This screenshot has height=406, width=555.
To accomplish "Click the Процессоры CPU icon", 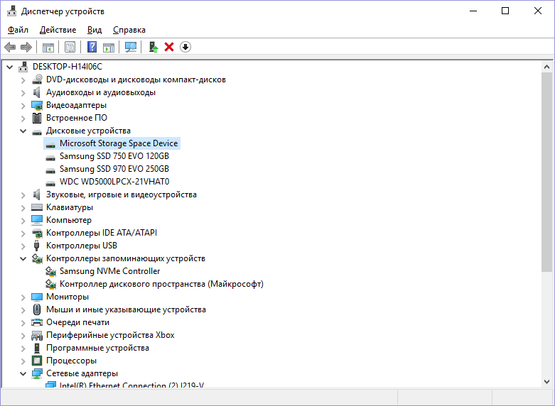I will coord(37,361).
